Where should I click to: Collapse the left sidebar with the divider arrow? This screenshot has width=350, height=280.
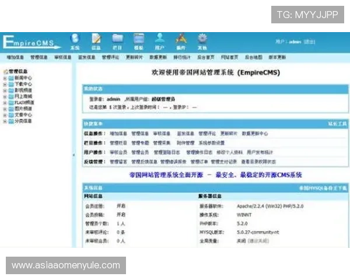click(73, 155)
